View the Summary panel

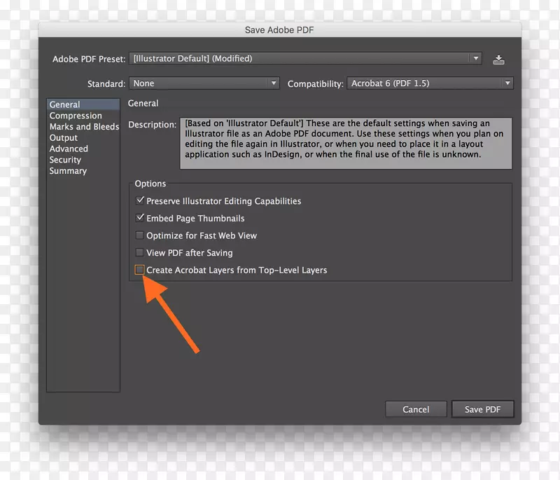(x=68, y=171)
